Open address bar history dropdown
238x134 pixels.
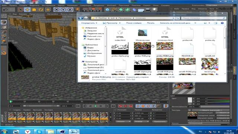pos(173,18)
